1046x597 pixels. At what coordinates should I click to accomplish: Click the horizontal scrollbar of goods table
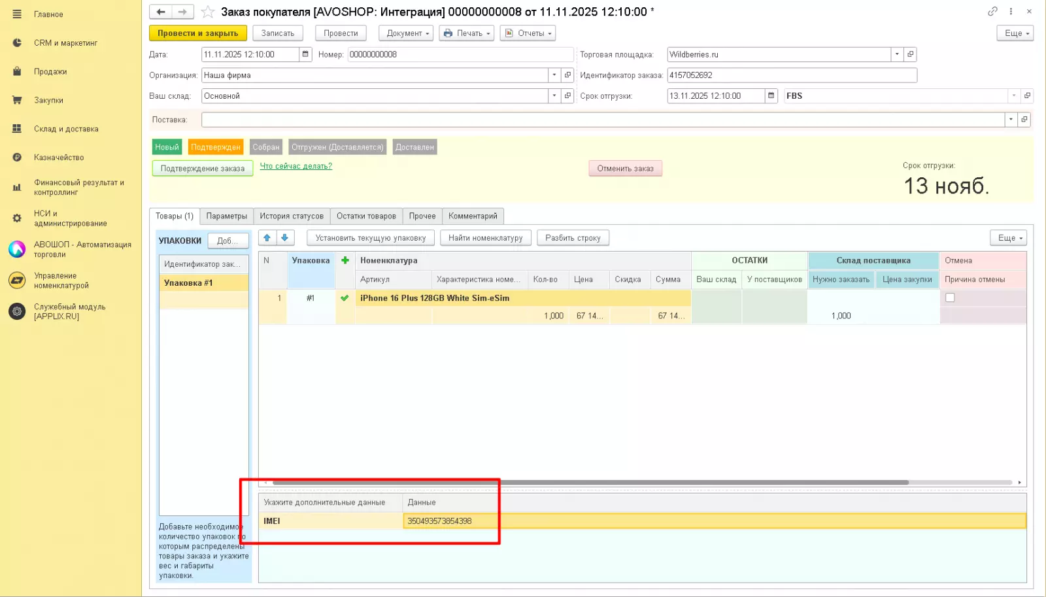tap(590, 483)
